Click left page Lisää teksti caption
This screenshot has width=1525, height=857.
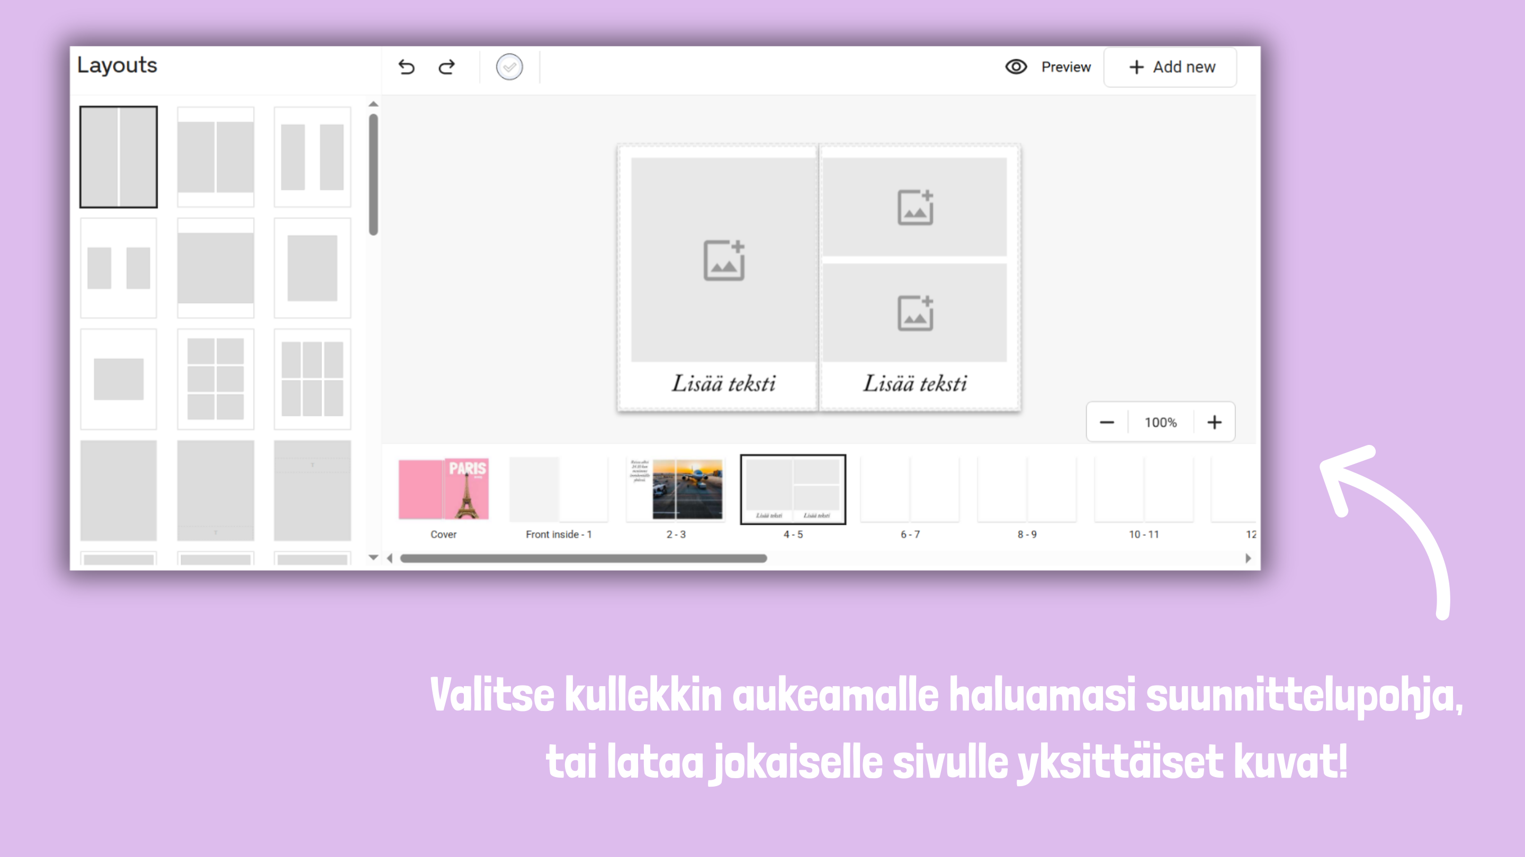pos(723,384)
